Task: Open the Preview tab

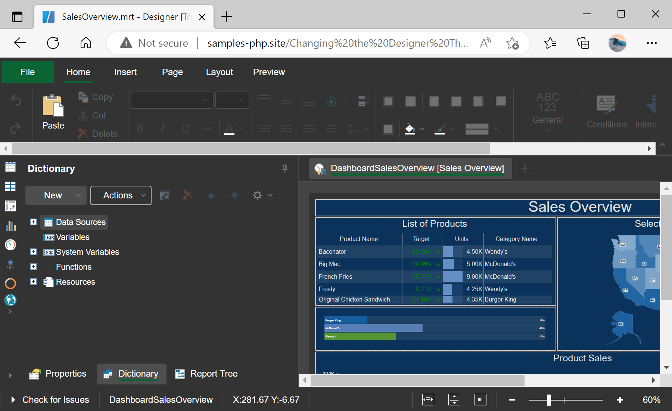Action: (269, 72)
